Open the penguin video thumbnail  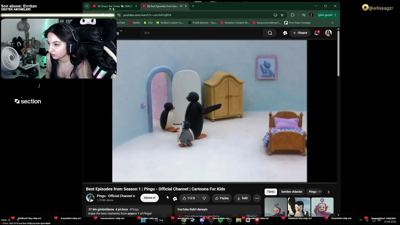[299, 207]
